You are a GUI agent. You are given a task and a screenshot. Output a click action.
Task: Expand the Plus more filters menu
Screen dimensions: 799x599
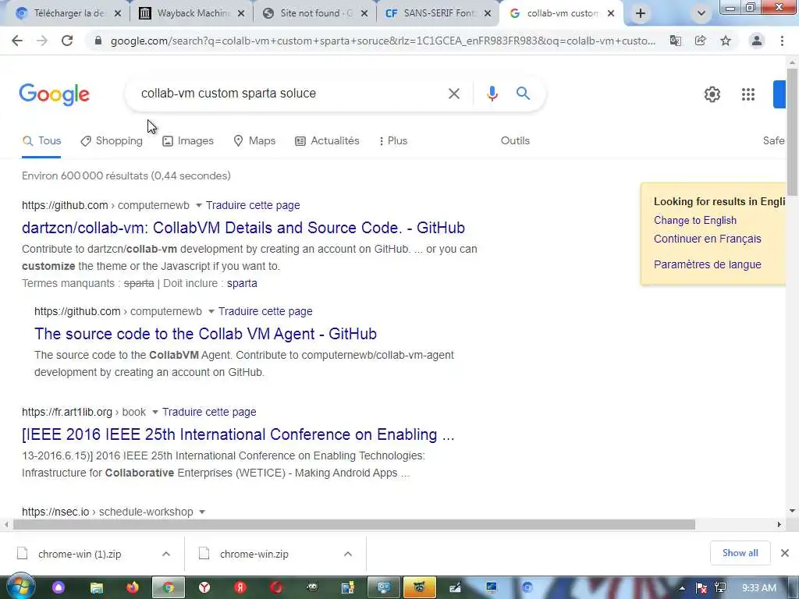coord(393,141)
